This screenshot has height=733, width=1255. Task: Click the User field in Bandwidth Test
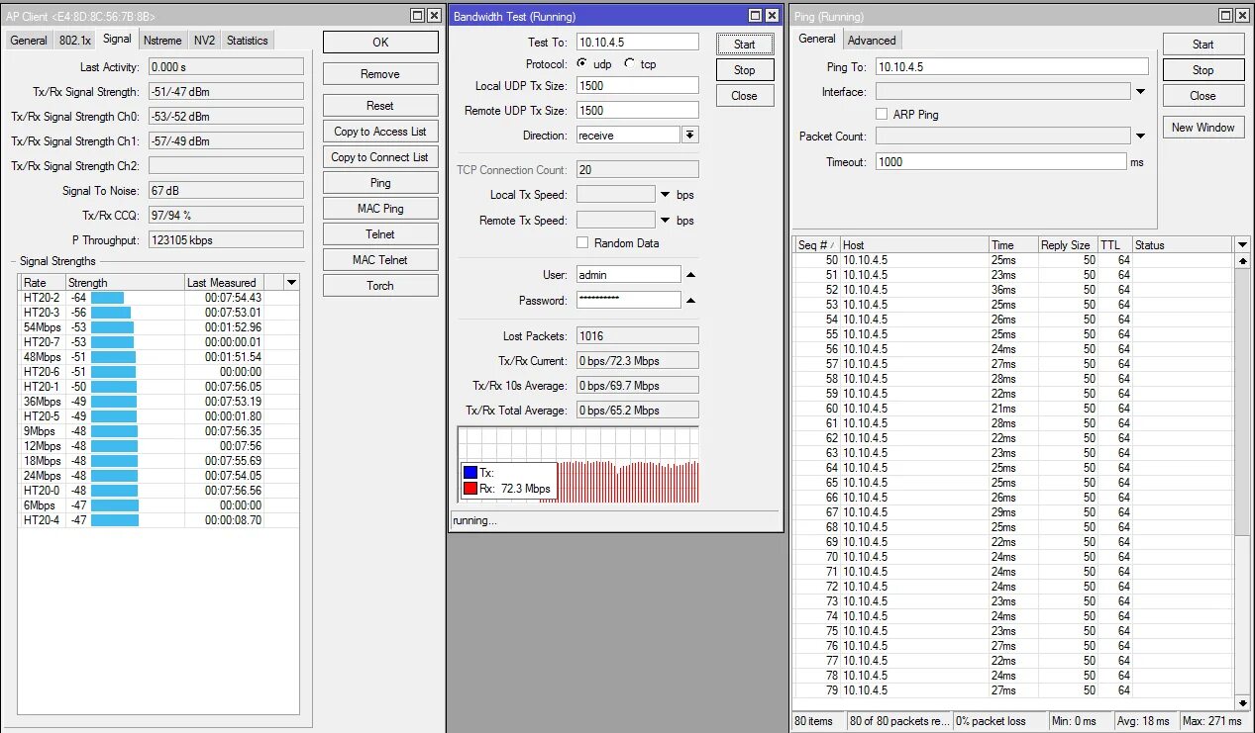tap(629, 274)
